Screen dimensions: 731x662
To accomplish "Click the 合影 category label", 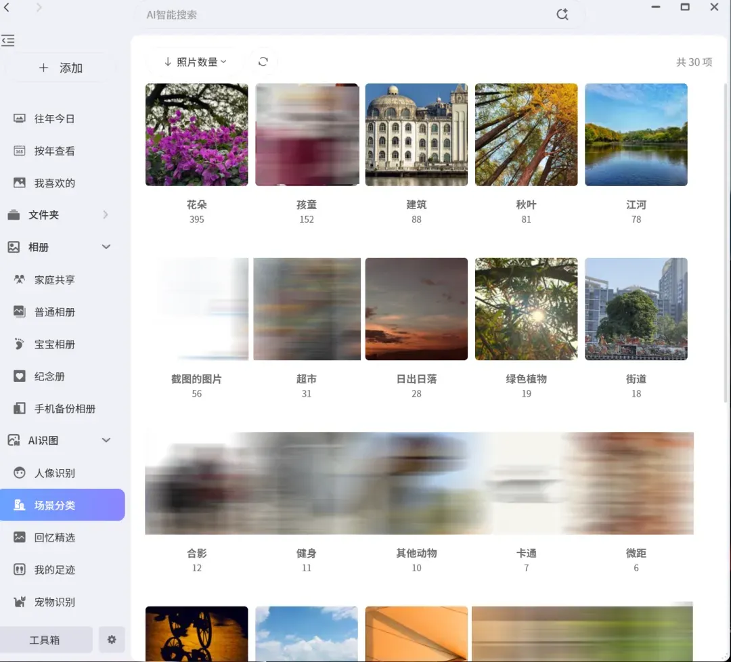I will click(197, 554).
